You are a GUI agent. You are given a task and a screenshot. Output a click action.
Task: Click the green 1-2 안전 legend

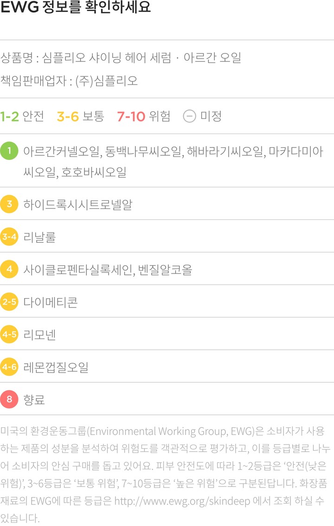coord(22,116)
